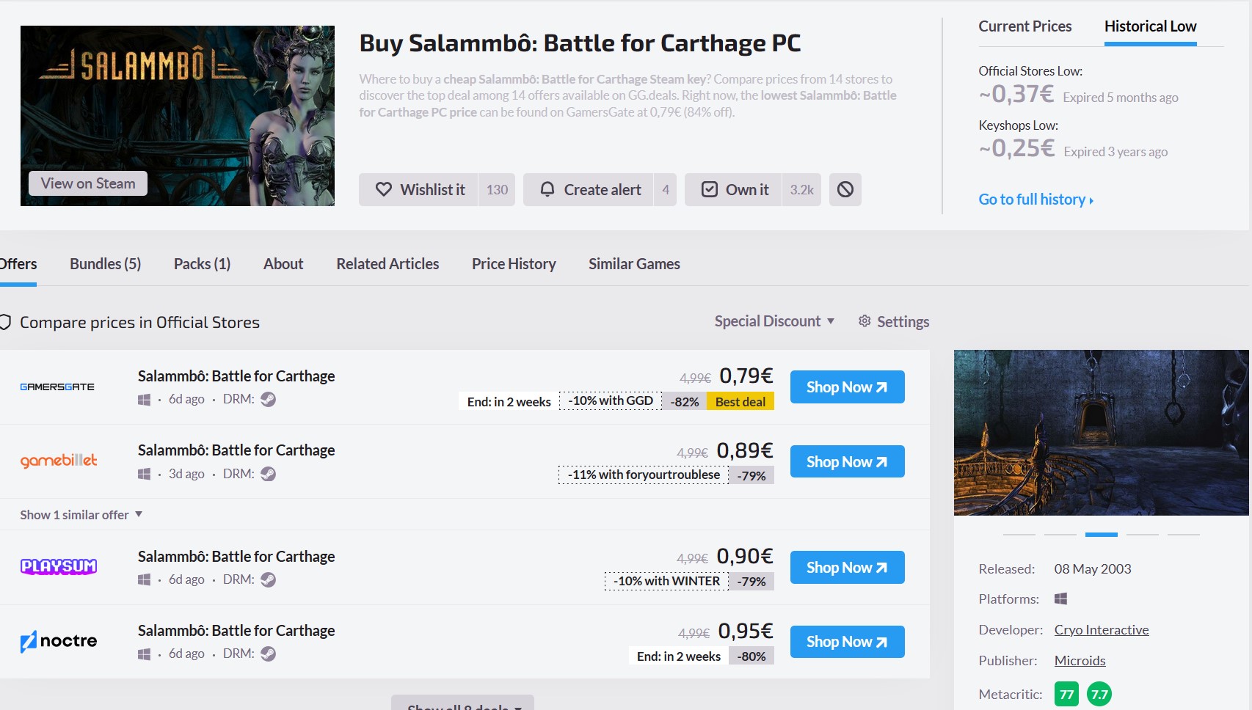Click the gamebillet store logo
Viewport: 1252px width, 710px height.
tap(59, 461)
